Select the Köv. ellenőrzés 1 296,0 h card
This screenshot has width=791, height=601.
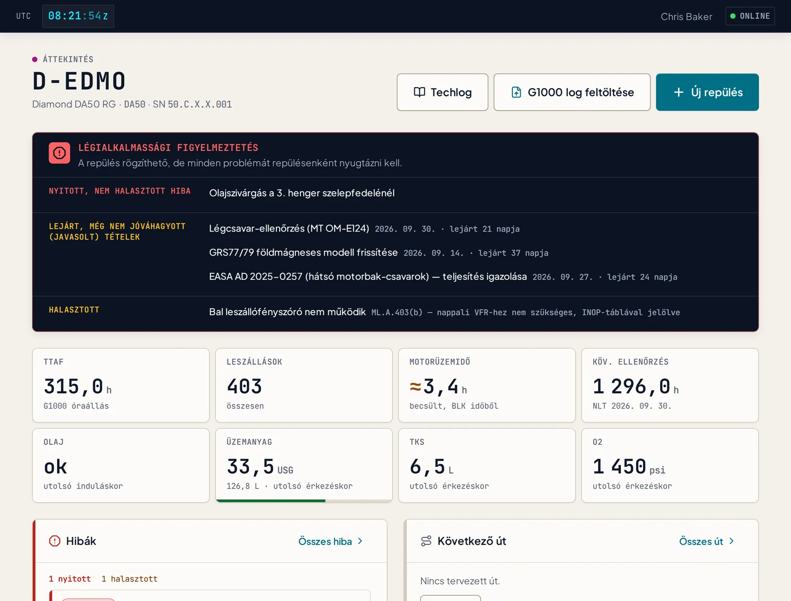click(670, 385)
